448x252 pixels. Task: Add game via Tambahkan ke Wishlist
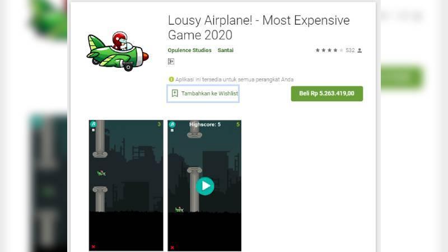[203, 94]
